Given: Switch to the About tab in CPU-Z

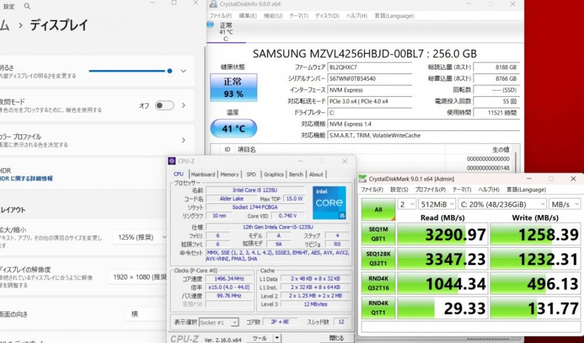Looking at the screenshot, I should coord(316,174).
